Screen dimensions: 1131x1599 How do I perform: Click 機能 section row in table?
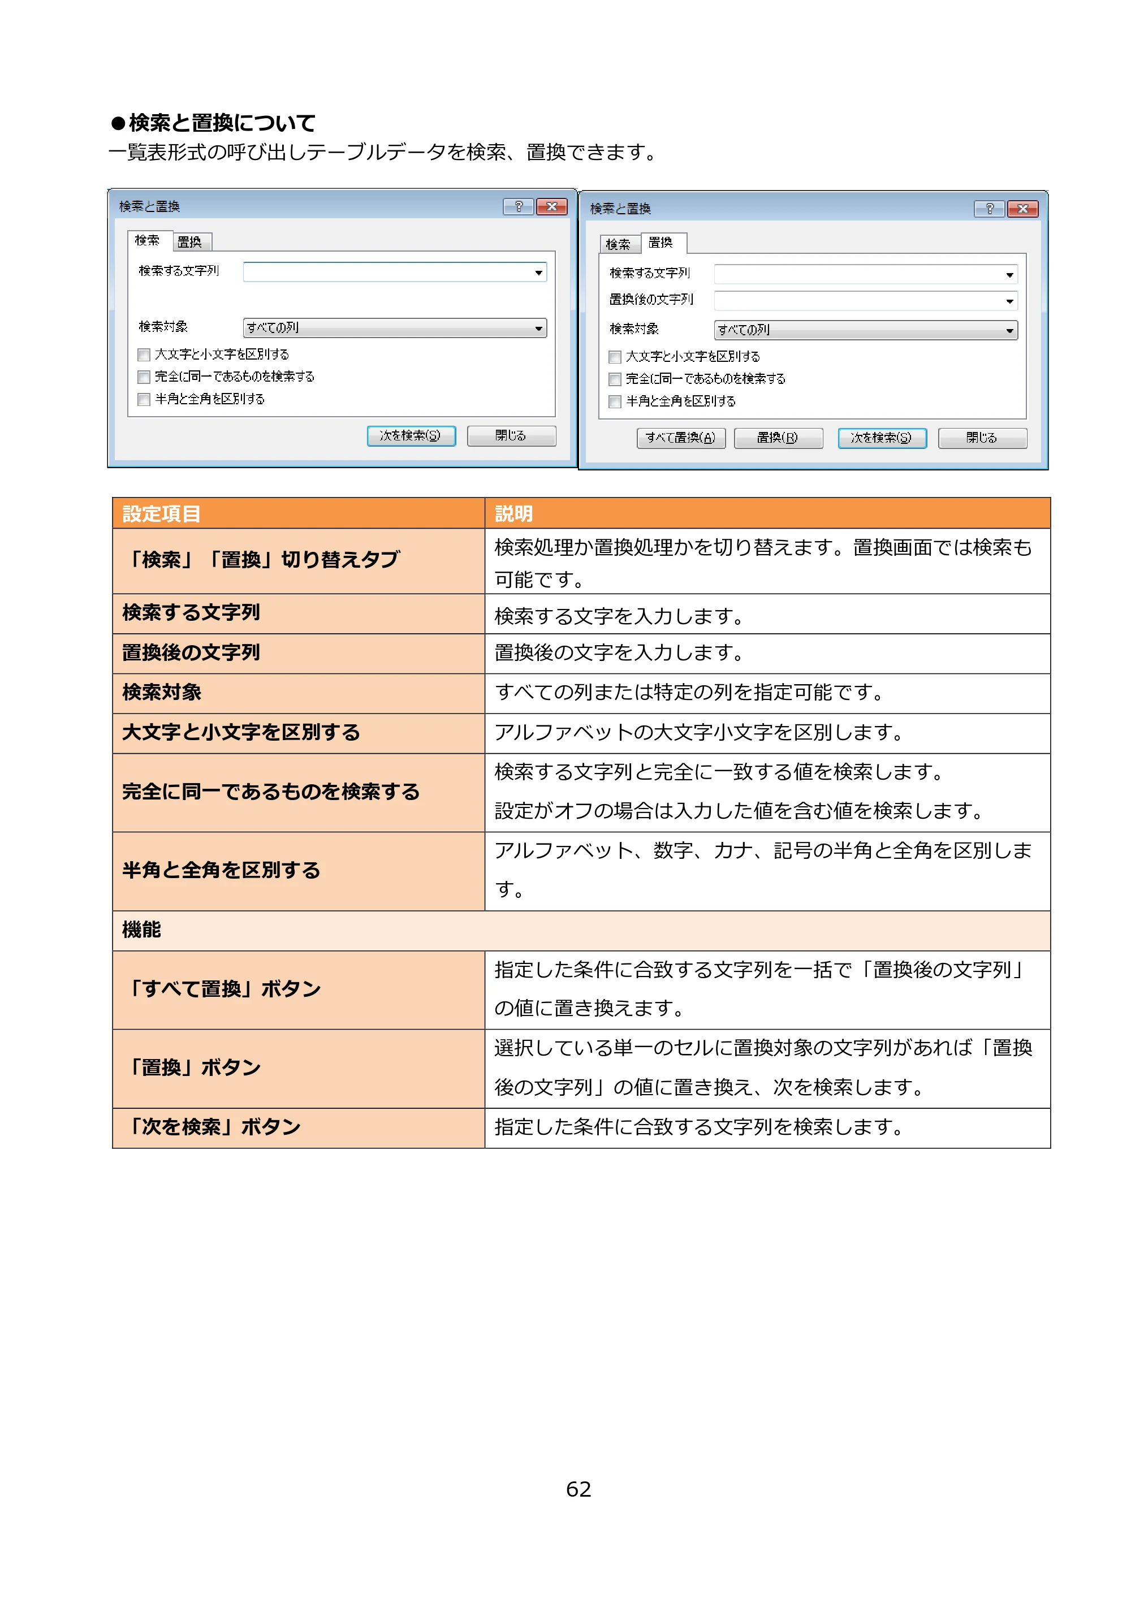581,931
